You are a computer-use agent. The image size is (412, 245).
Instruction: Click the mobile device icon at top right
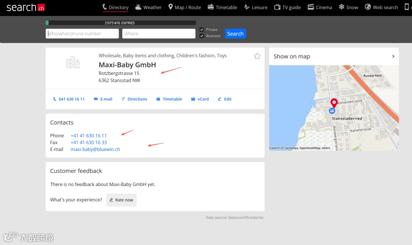point(407,7)
